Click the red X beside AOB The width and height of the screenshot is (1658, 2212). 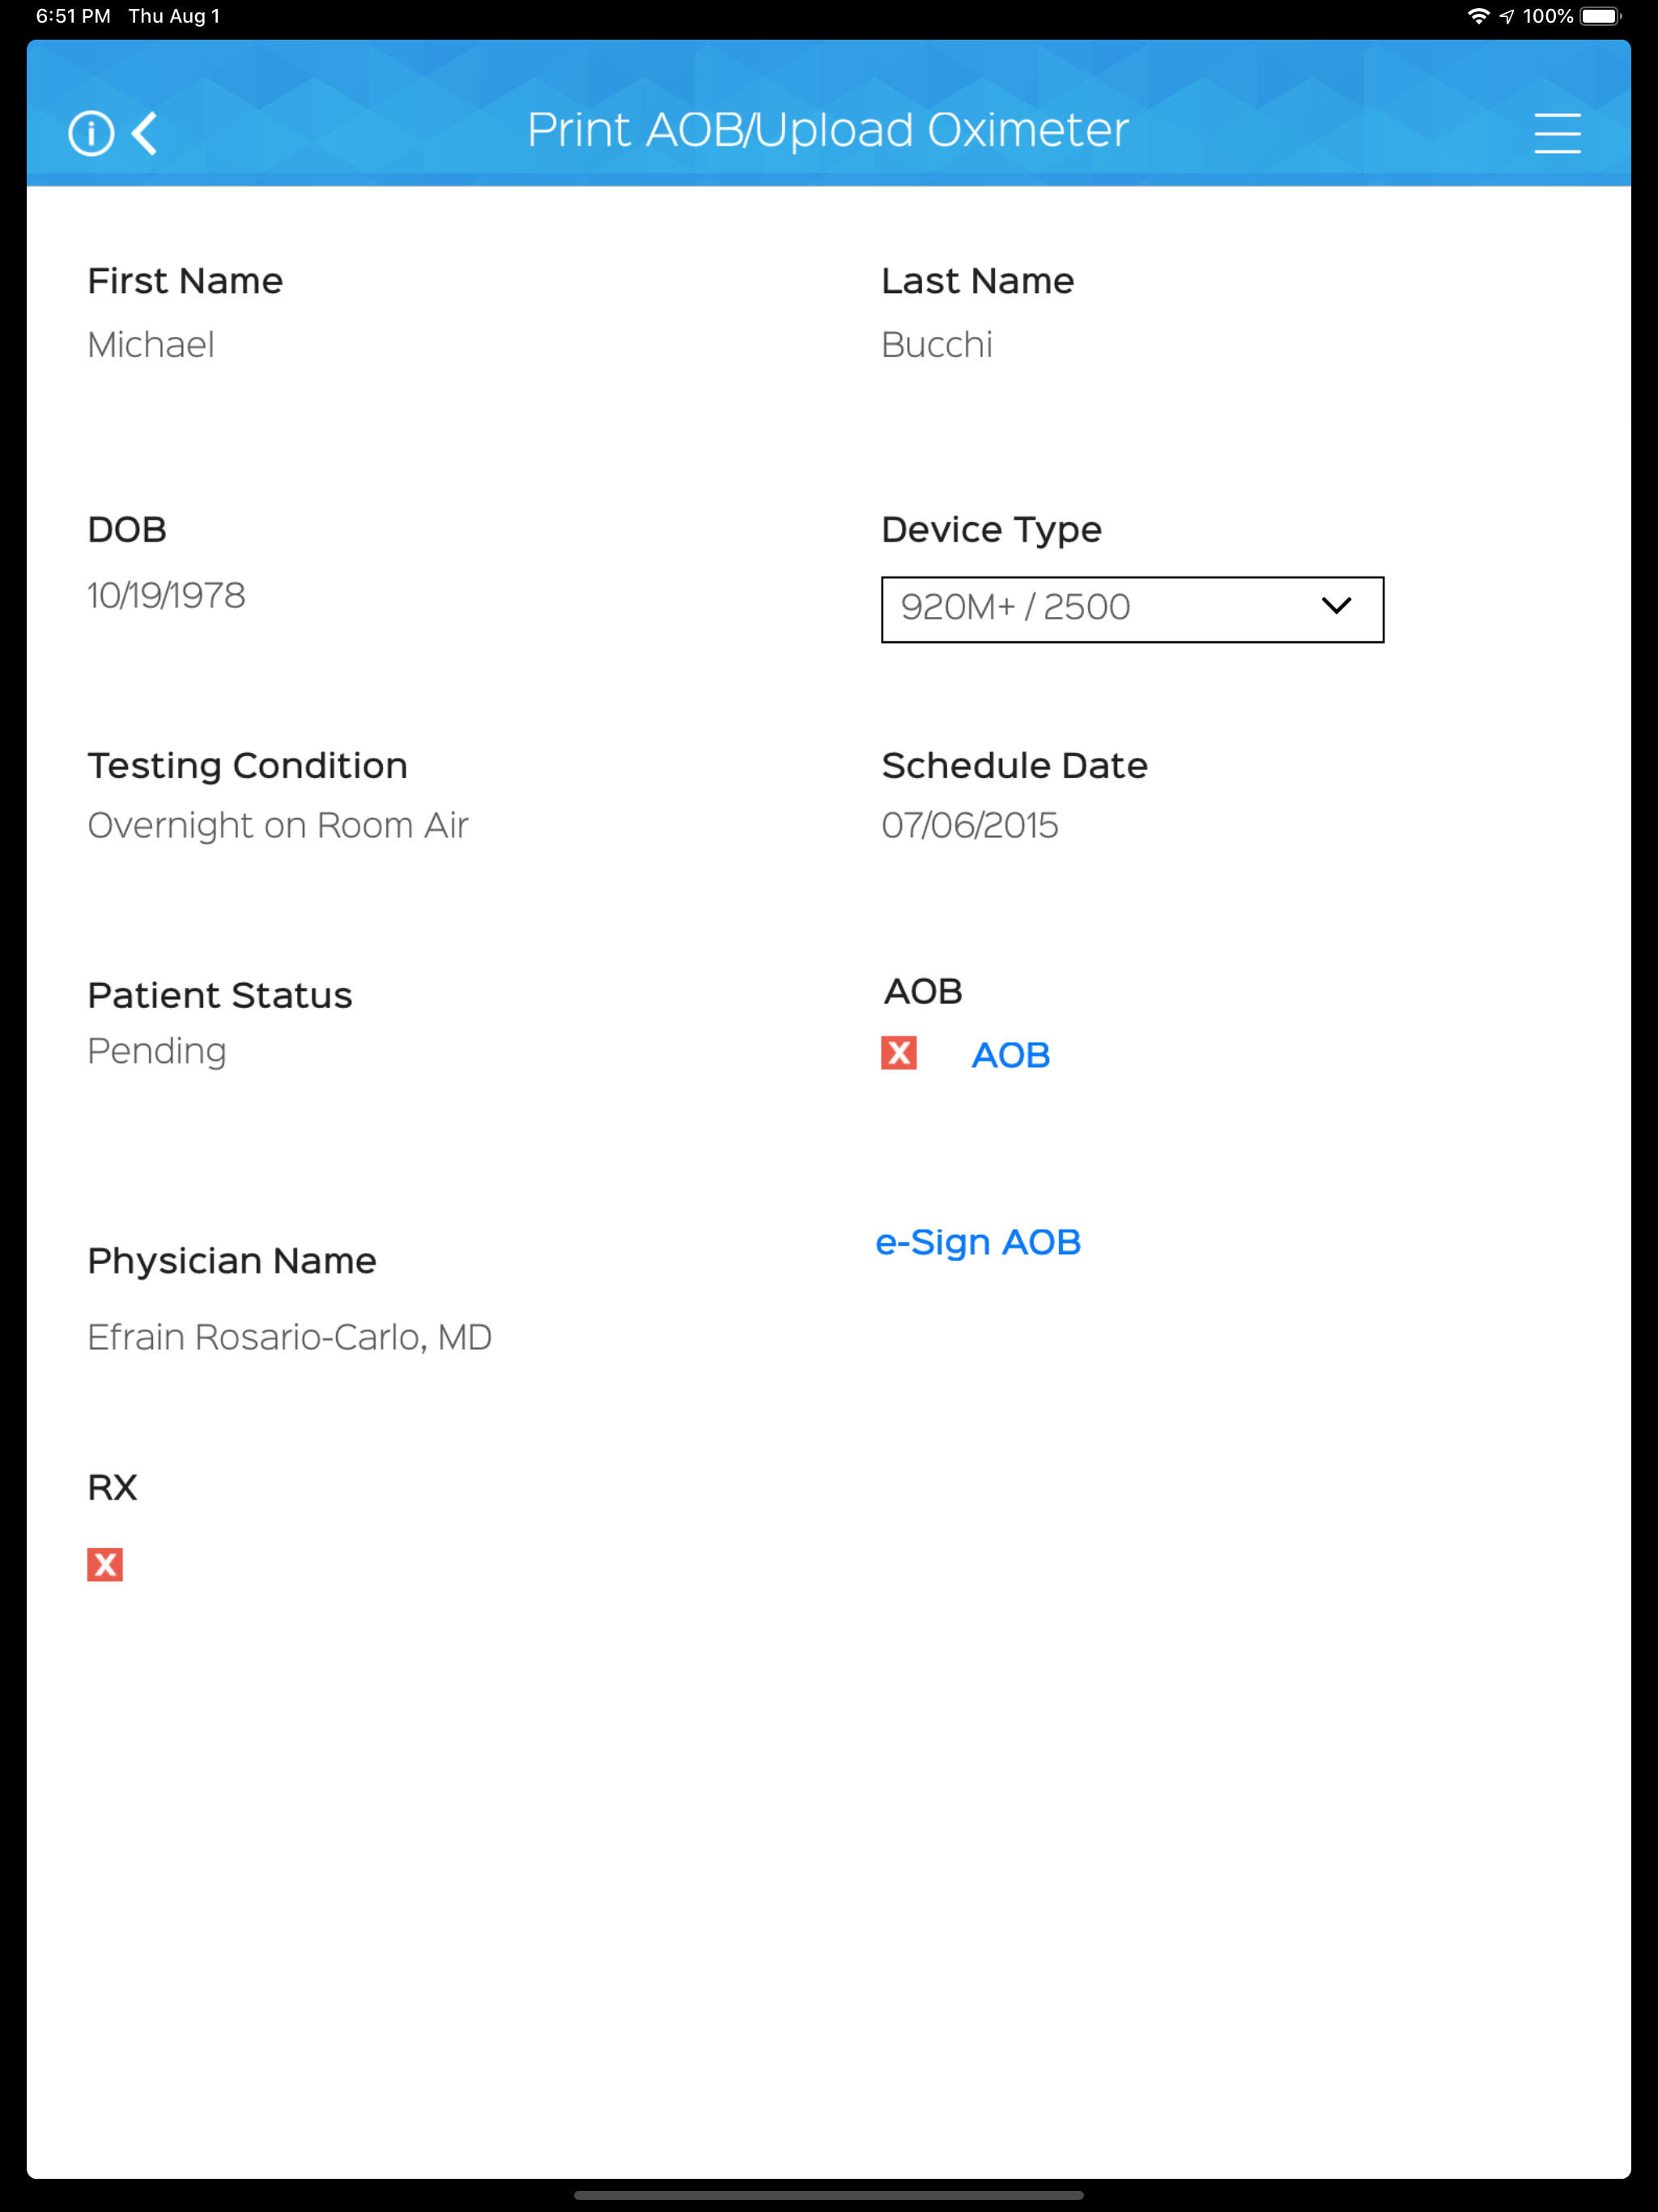tap(898, 1053)
